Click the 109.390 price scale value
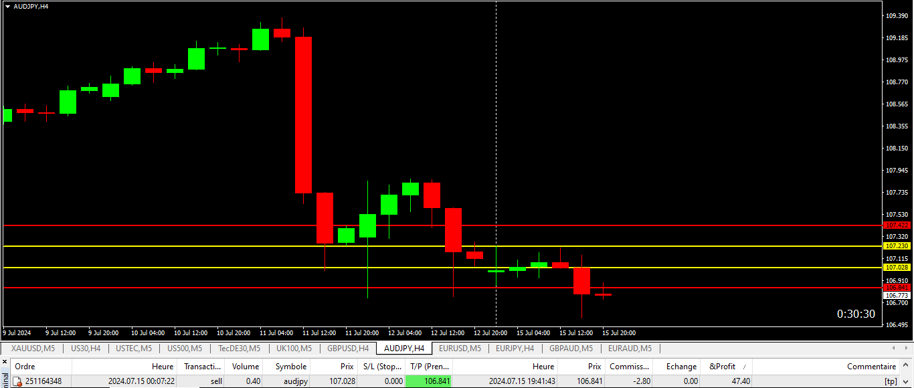The height and width of the screenshot is (388, 914). tap(896, 16)
